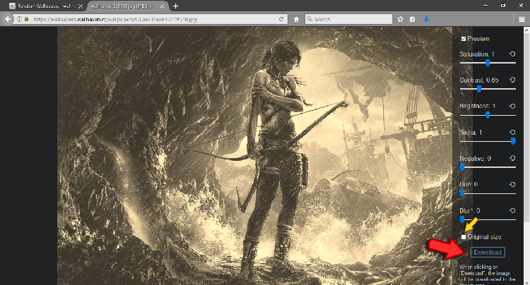Open the browser hamburger menu
Viewport: 530px width, 285px height.
[x=522, y=19]
